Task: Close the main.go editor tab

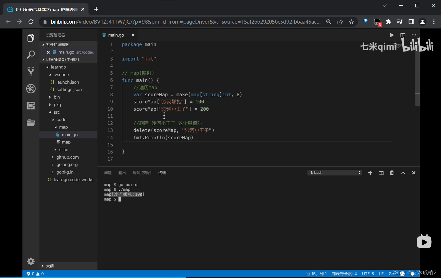Action: pyautogui.click(x=133, y=35)
